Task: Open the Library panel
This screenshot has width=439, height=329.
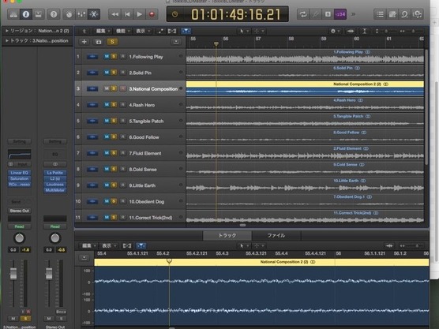Action: (x=13, y=14)
